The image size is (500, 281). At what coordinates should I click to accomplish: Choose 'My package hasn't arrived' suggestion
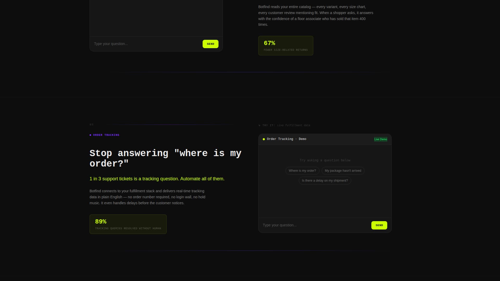pyautogui.click(x=343, y=171)
